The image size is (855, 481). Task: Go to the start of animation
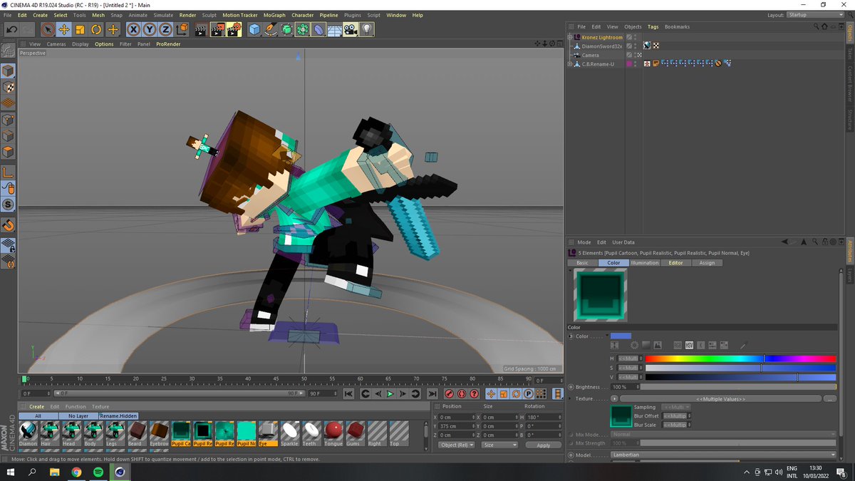click(x=348, y=393)
